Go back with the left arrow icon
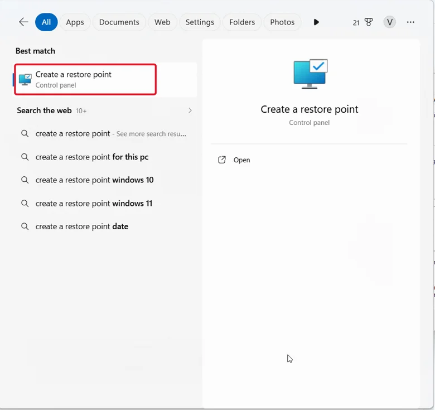435x410 pixels. (23, 22)
